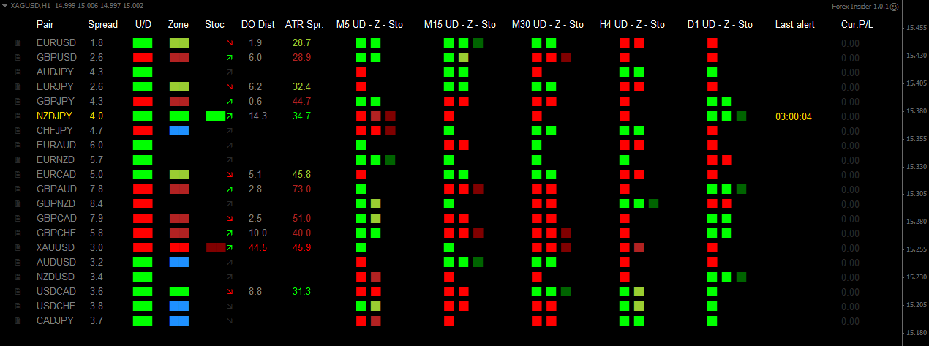Click the 73.0 ATR spread value

pos(301,189)
